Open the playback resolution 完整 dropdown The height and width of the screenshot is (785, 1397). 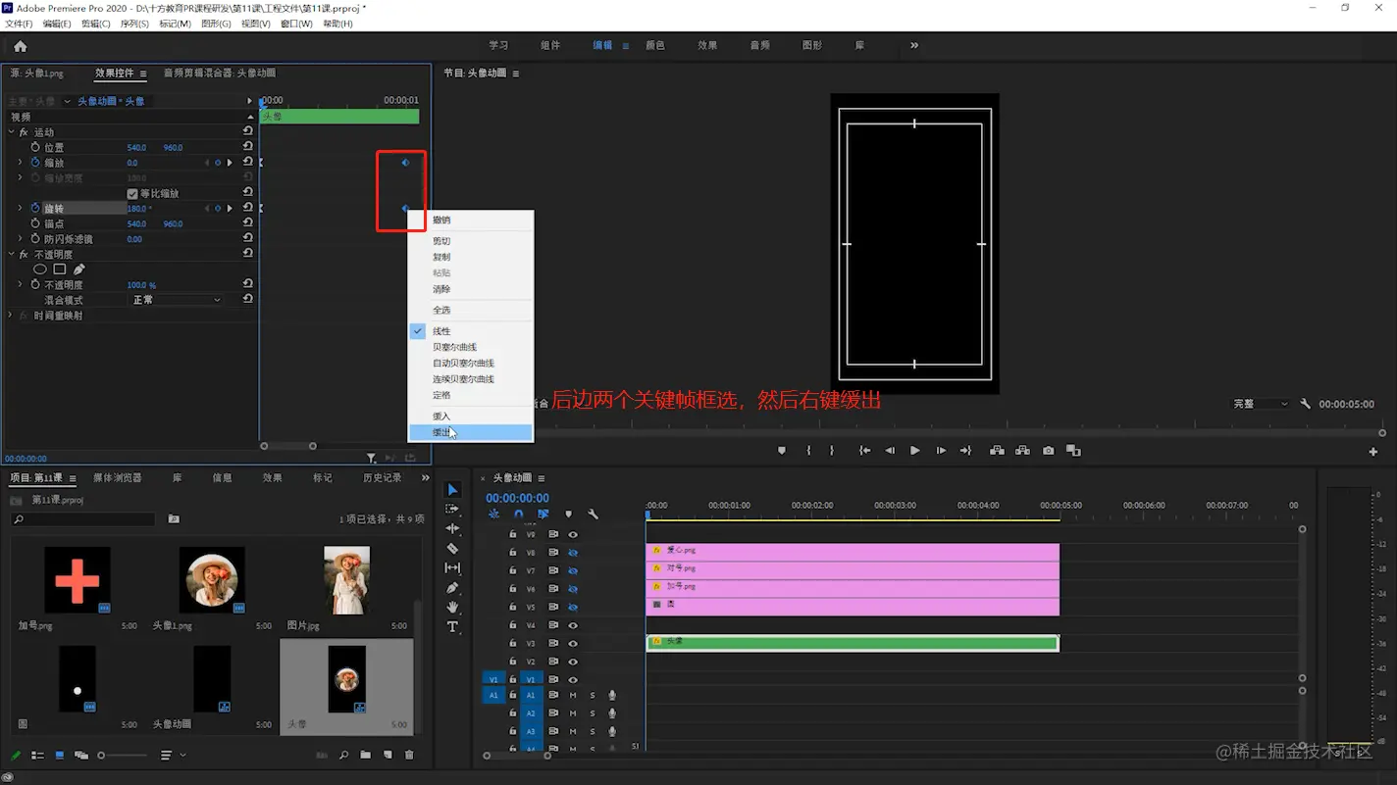click(x=1261, y=404)
